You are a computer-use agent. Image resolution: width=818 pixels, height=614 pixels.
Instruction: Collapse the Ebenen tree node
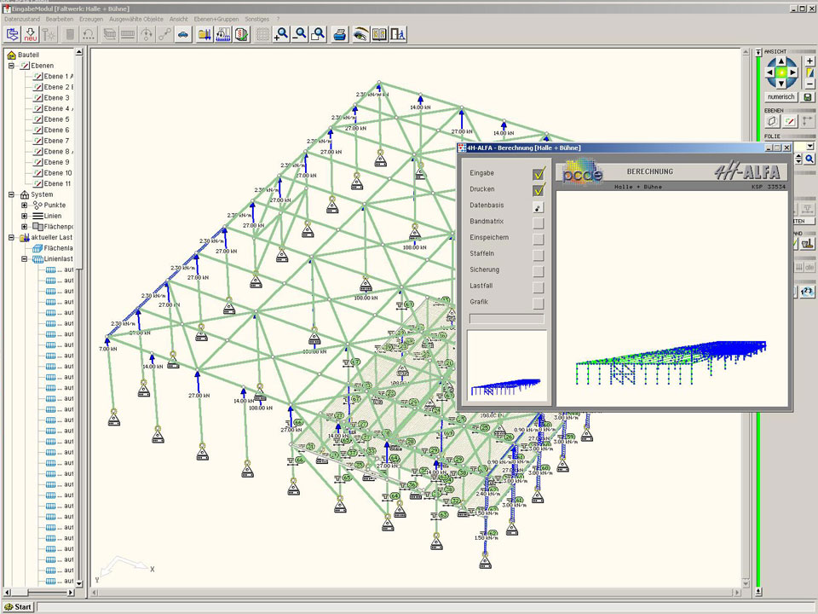pyautogui.click(x=12, y=66)
